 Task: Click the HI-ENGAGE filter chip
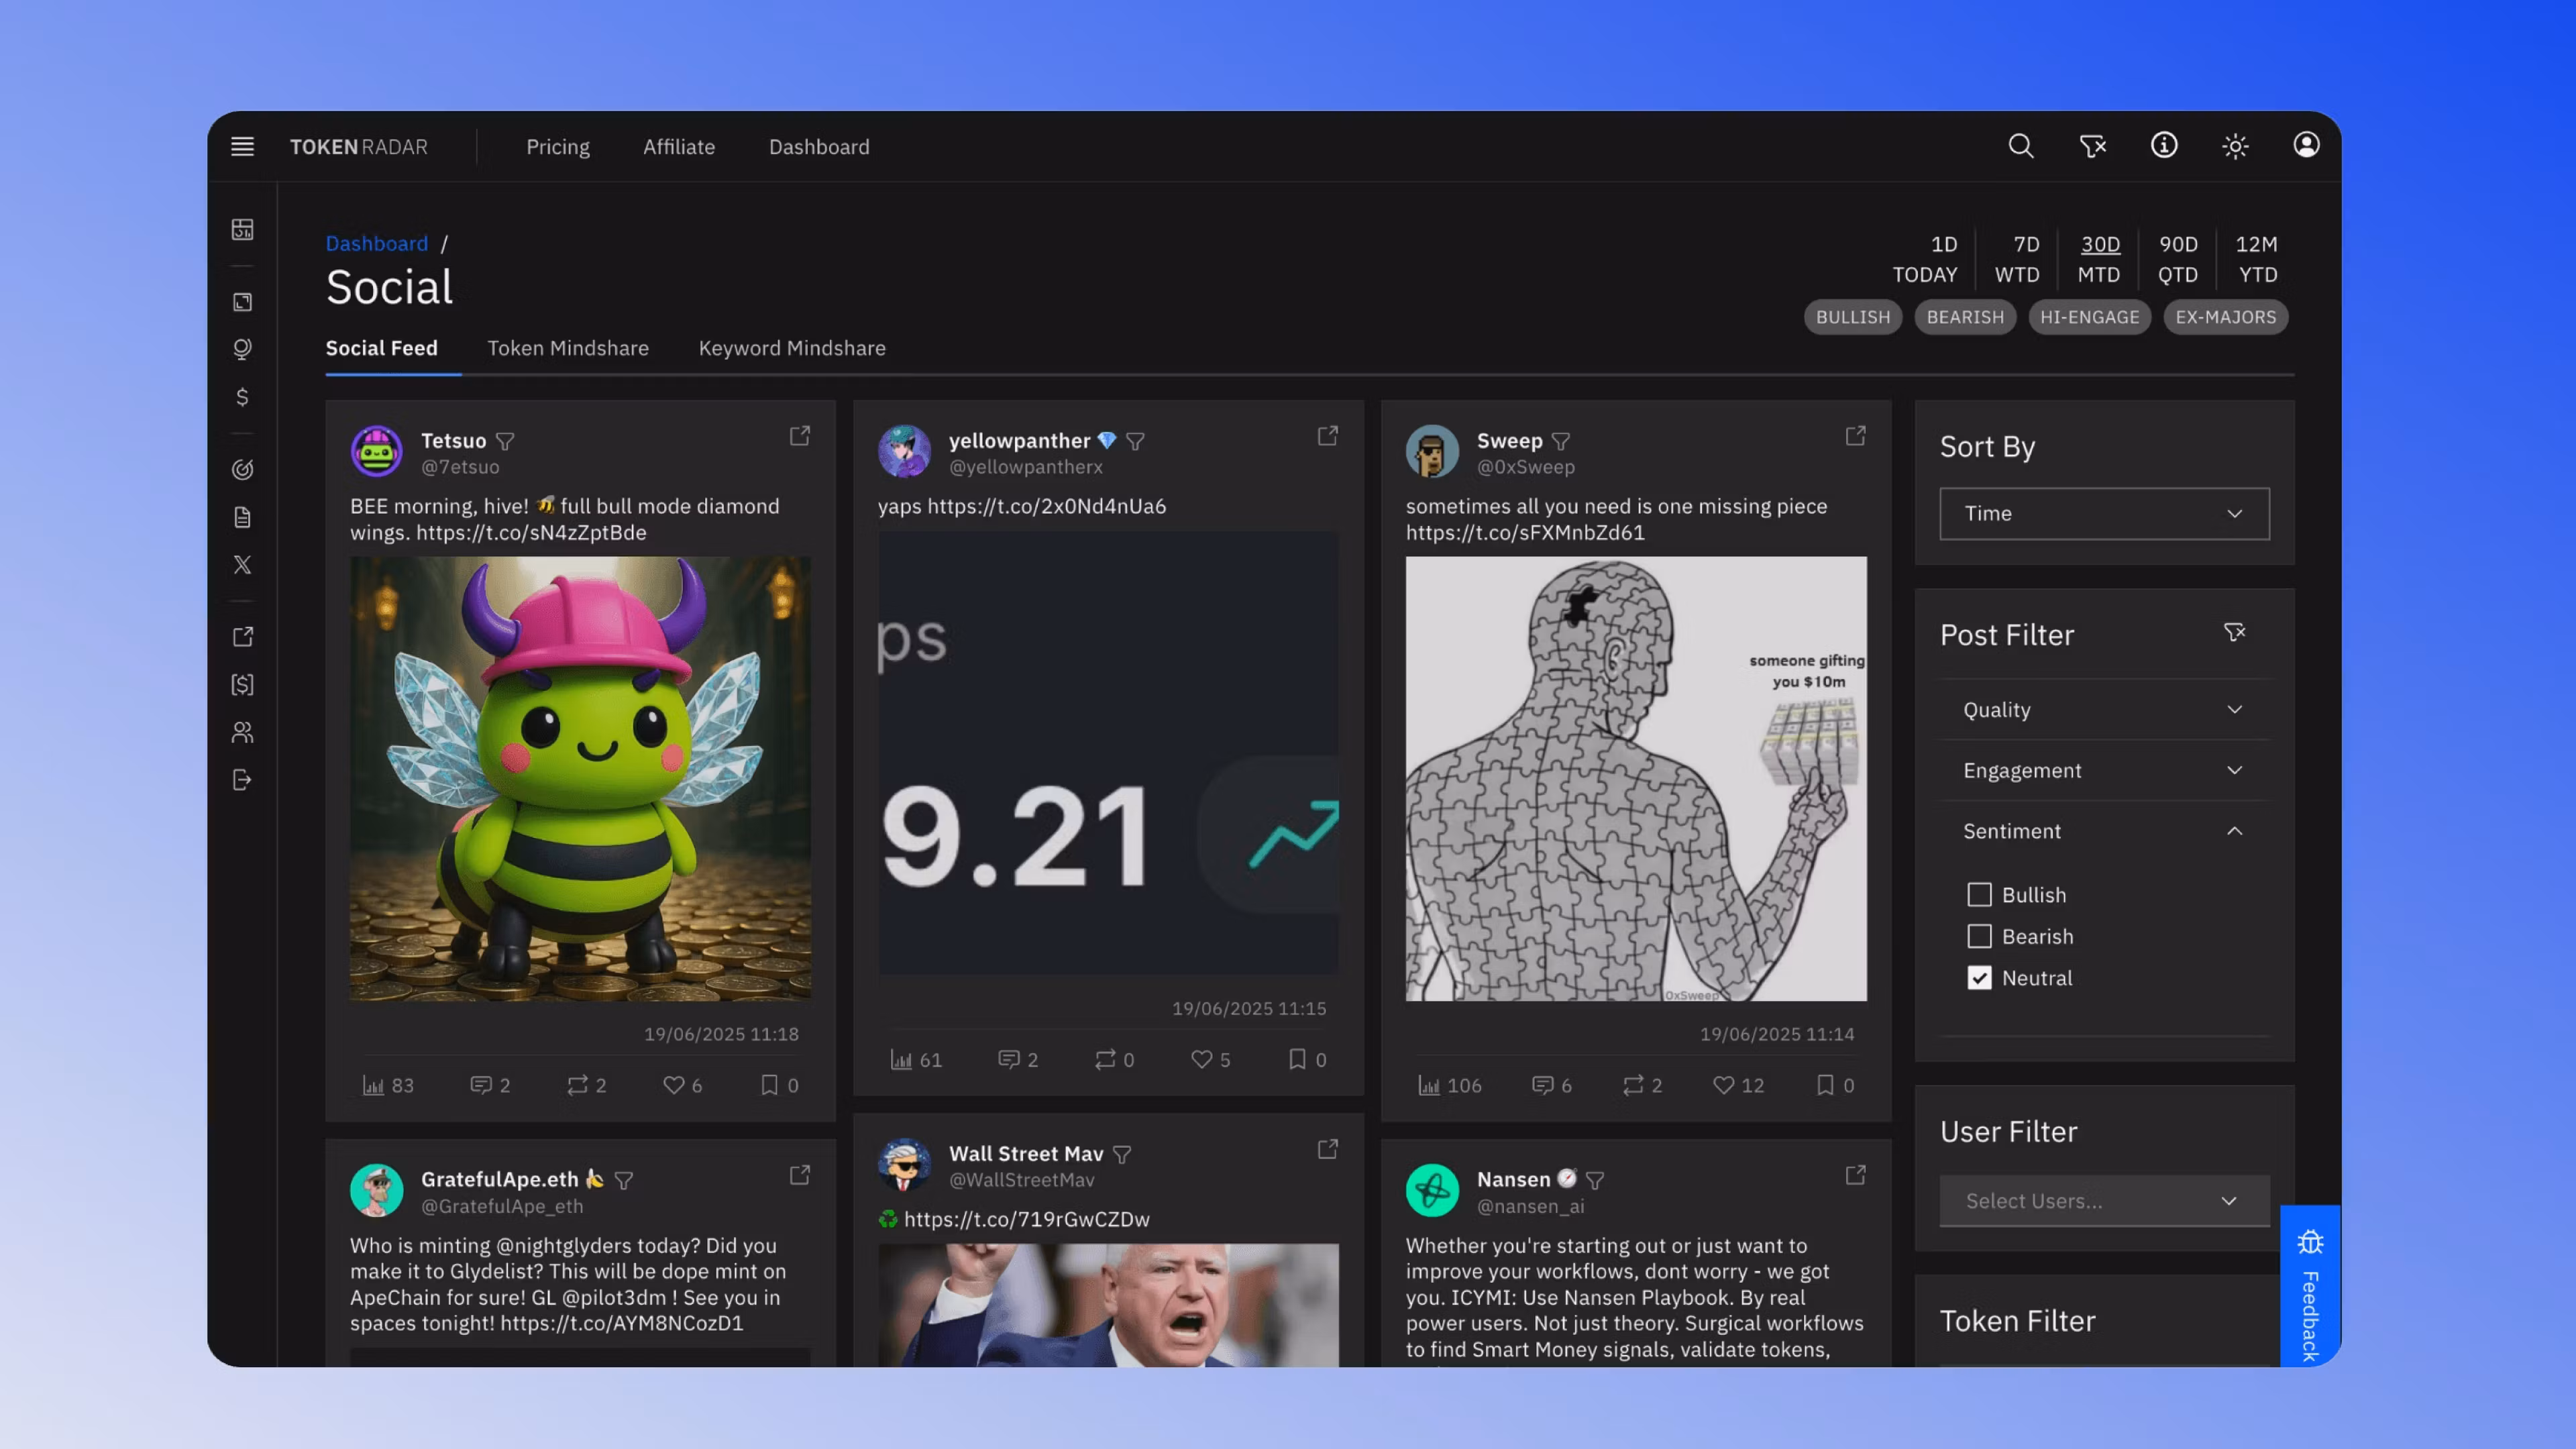tap(2089, 317)
